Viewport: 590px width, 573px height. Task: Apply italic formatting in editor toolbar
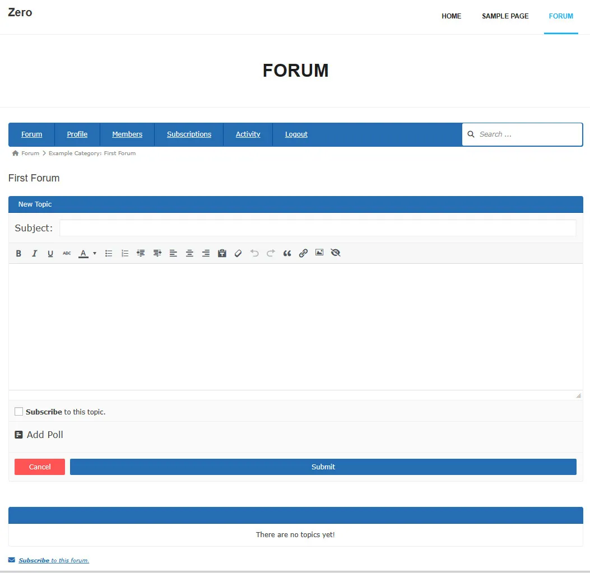click(x=34, y=253)
